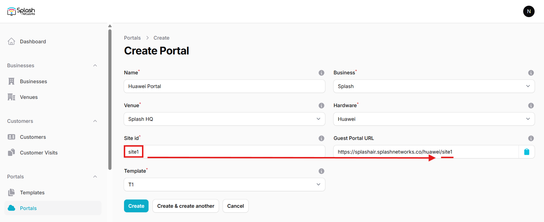
Task: Open the Hardware dropdown showing Huawei
Action: click(x=434, y=119)
